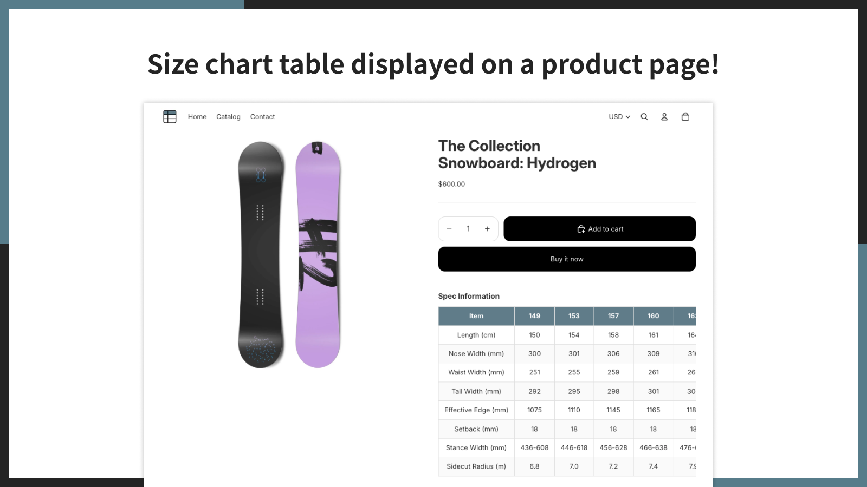Open the account profile icon
This screenshot has height=487, width=867.
click(x=664, y=117)
